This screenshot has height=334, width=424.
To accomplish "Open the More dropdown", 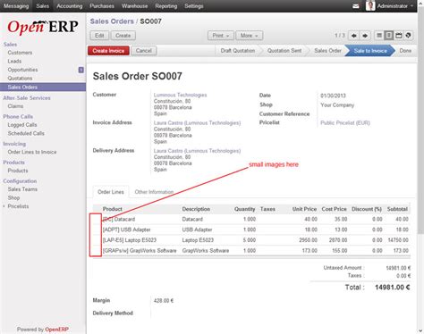I will (250, 36).
